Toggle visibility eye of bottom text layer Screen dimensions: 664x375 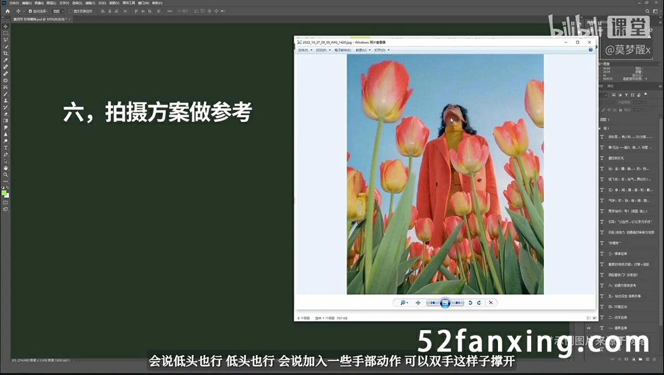(x=589, y=328)
